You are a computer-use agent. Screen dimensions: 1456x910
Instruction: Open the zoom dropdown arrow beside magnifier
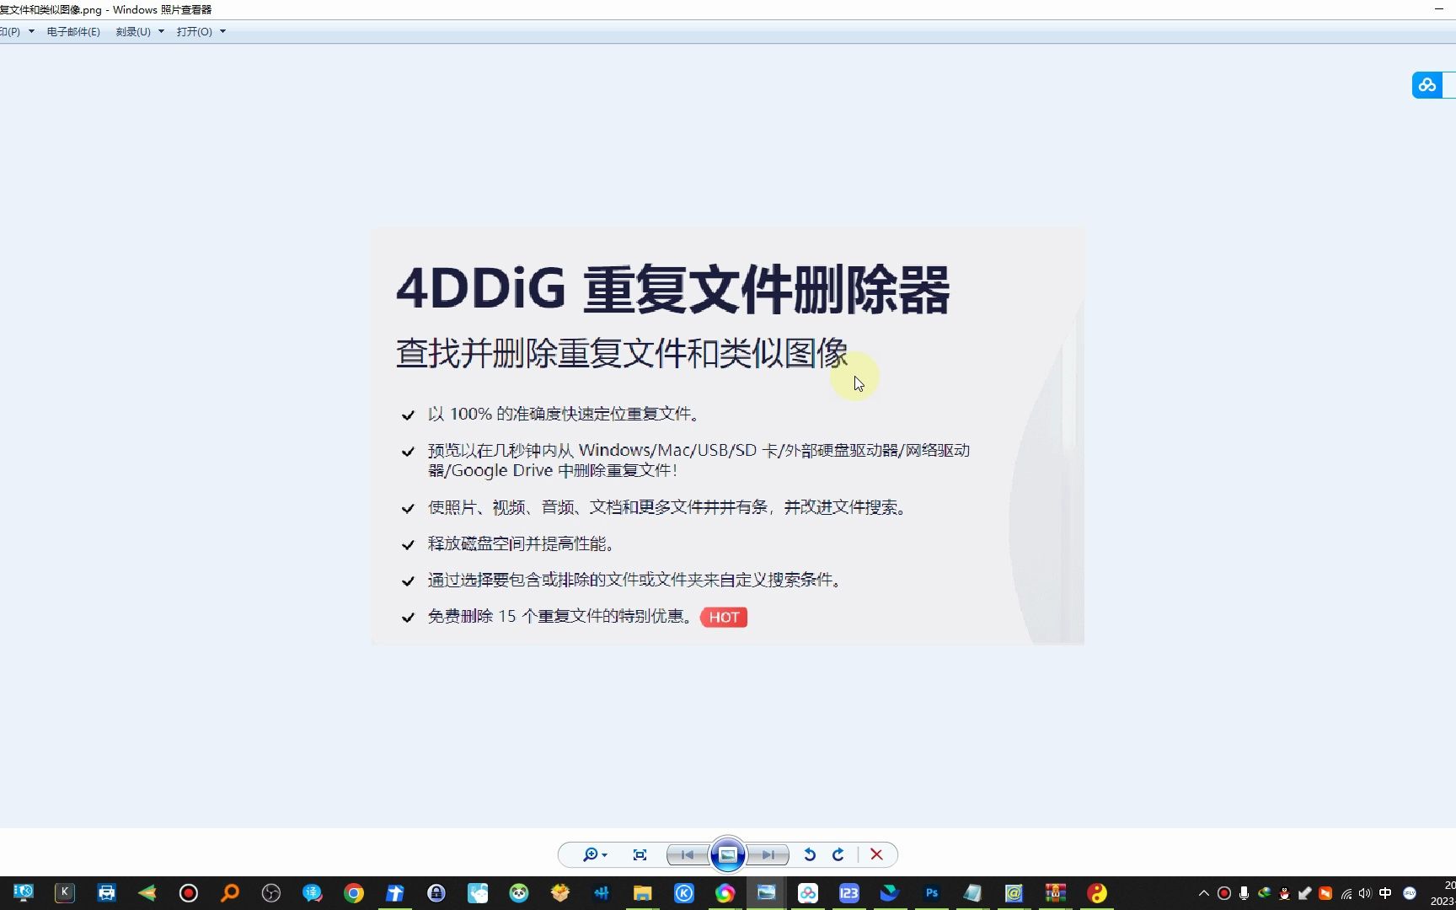(605, 855)
